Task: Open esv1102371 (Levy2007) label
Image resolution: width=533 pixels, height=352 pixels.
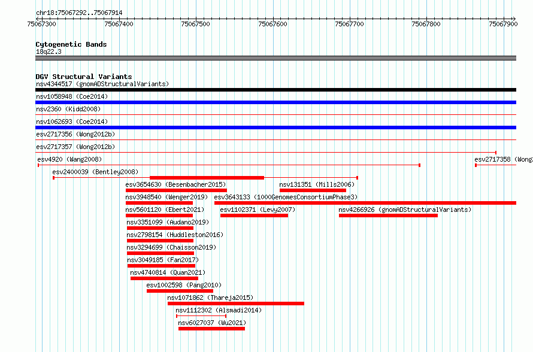Action: [258, 210]
